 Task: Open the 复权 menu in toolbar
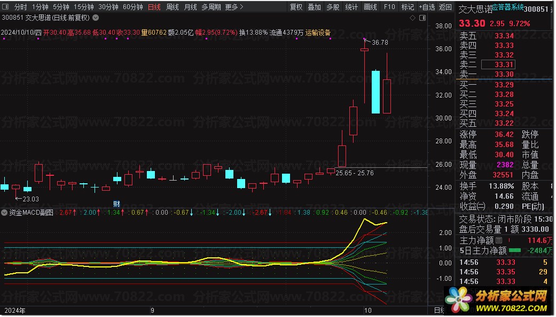point(296,7)
